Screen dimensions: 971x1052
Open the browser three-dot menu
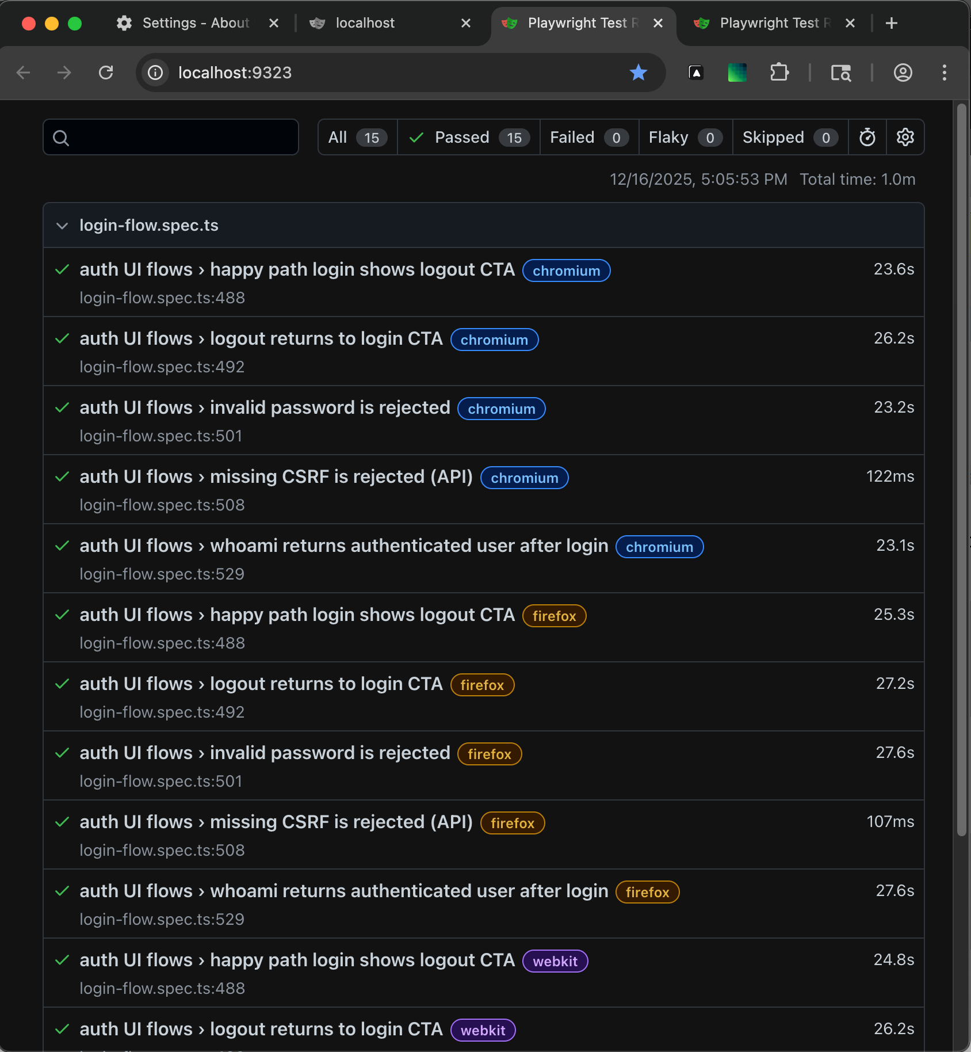tap(944, 73)
